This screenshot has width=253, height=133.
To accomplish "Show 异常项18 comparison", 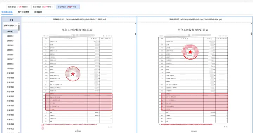I will (x=10, y=110).
